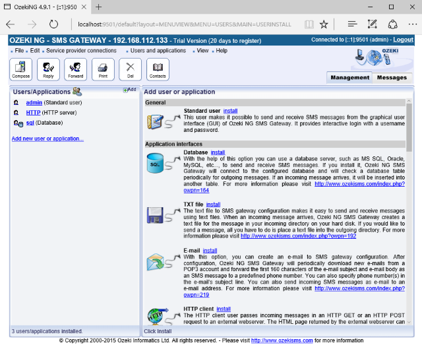
Task: Add page to favorites star
Action: point(324,24)
